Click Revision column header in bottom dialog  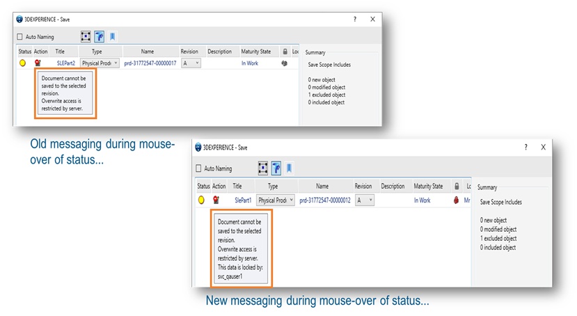(x=363, y=186)
